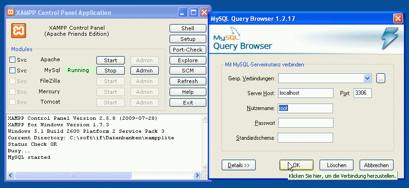The width and height of the screenshot is (409, 188).
Task: Open SCM services manager
Action: 187,71
